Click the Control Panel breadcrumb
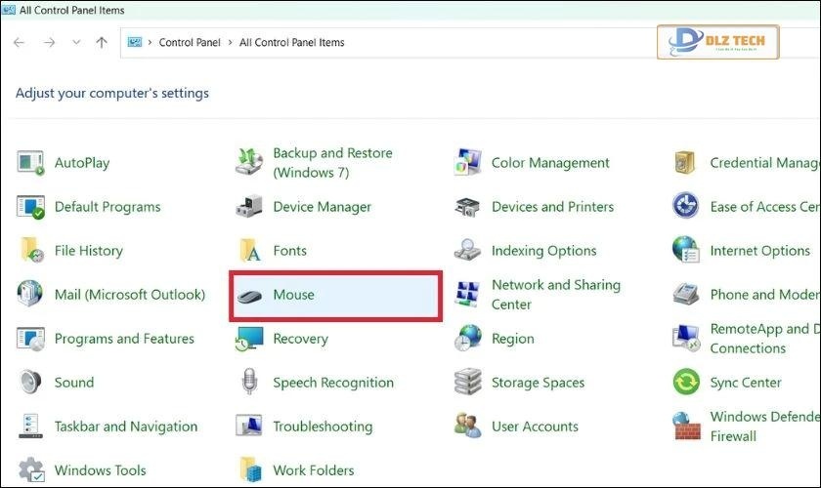Screen dimensions: 821x488 (190, 42)
